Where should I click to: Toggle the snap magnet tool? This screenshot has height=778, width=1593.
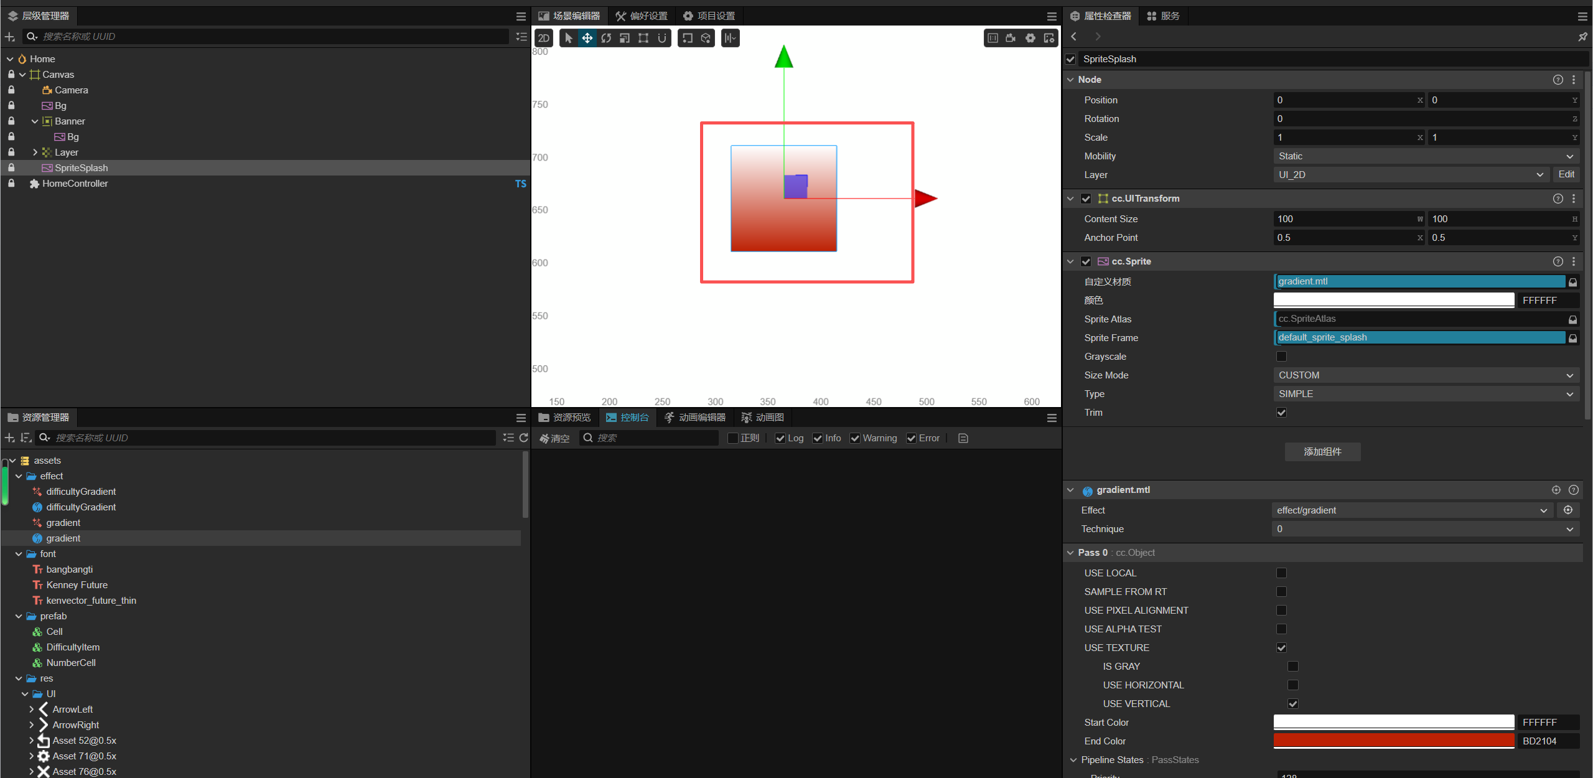[662, 38]
